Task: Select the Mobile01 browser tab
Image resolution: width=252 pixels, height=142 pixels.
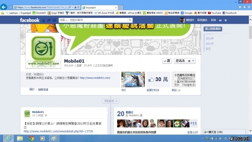Action: click(100, 7)
